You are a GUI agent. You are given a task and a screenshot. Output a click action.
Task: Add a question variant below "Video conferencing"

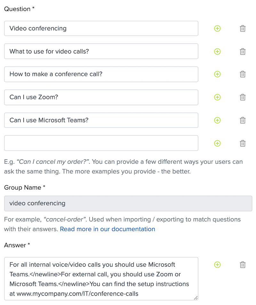click(217, 28)
